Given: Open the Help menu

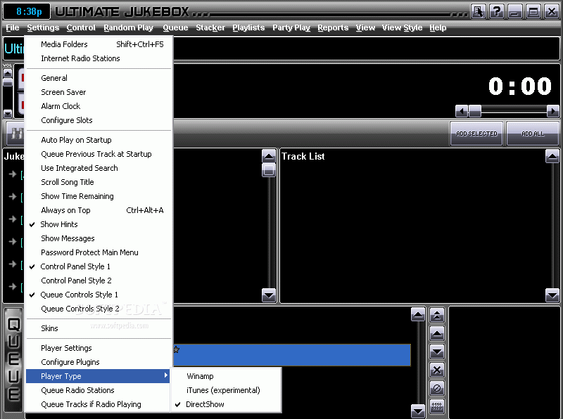Looking at the screenshot, I should [x=438, y=27].
